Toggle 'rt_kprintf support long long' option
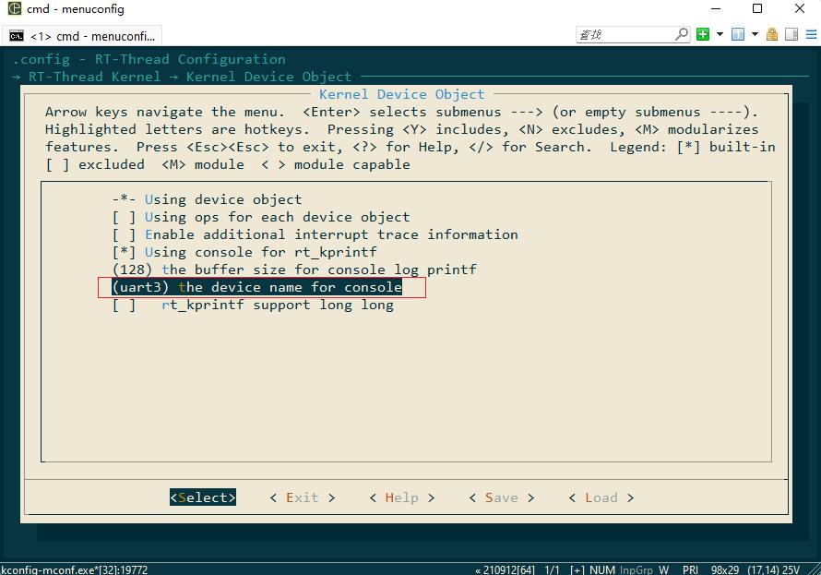Screen dimensions: 821x575 (253, 305)
